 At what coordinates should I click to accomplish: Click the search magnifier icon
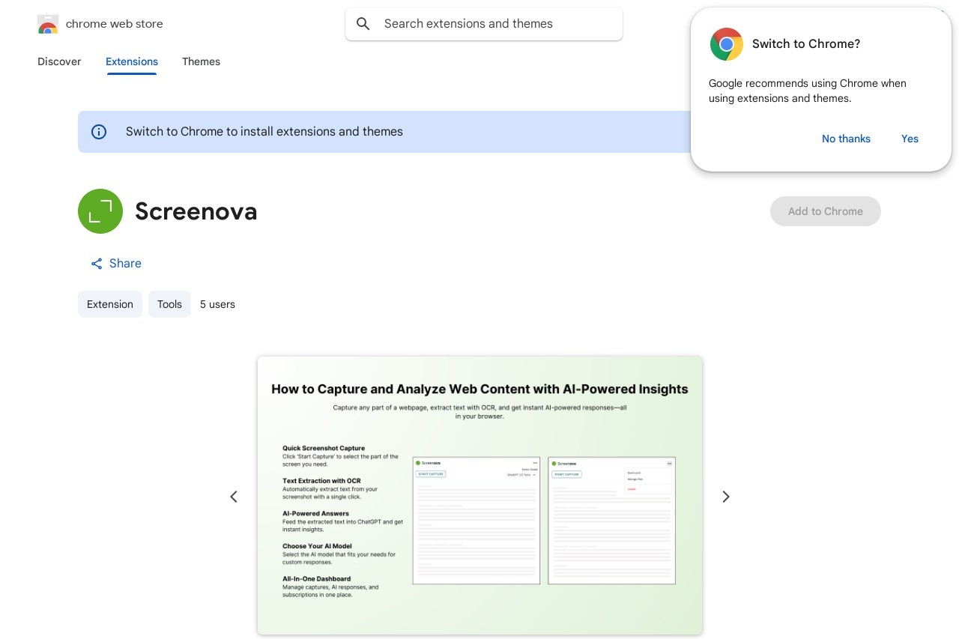click(363, 24)
